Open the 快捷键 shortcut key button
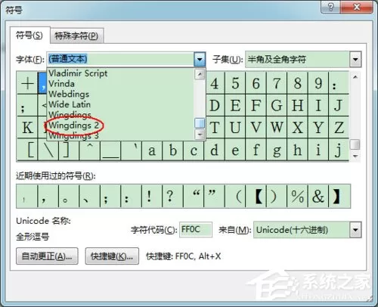The width and height of the screenshot is (378, 307). point(112,256)
